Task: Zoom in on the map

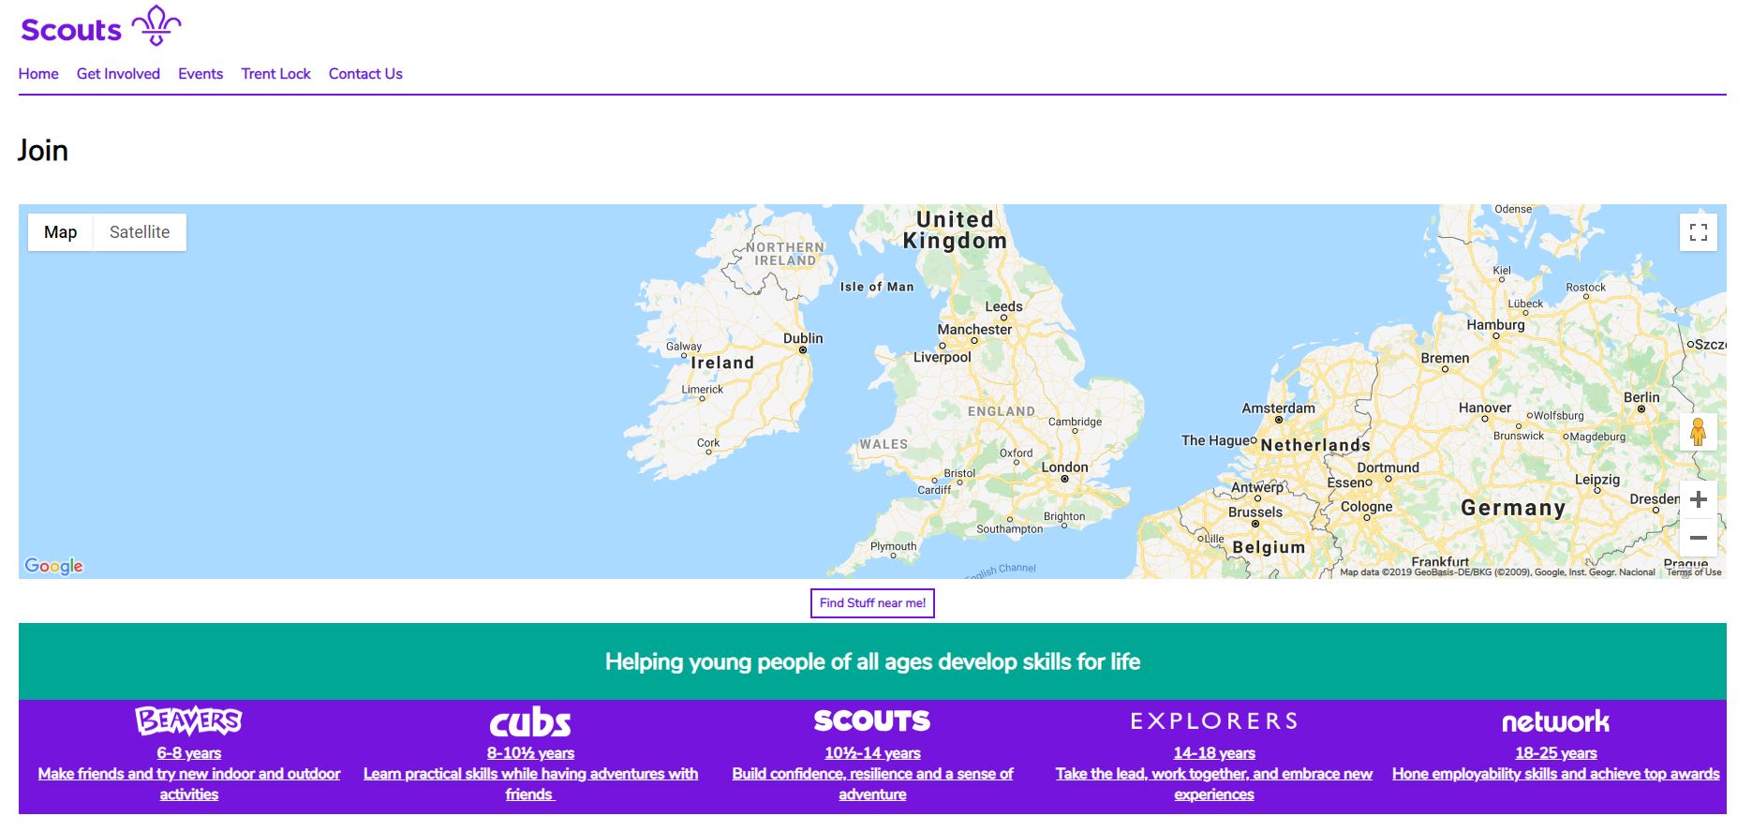Action: [1698, 499]
